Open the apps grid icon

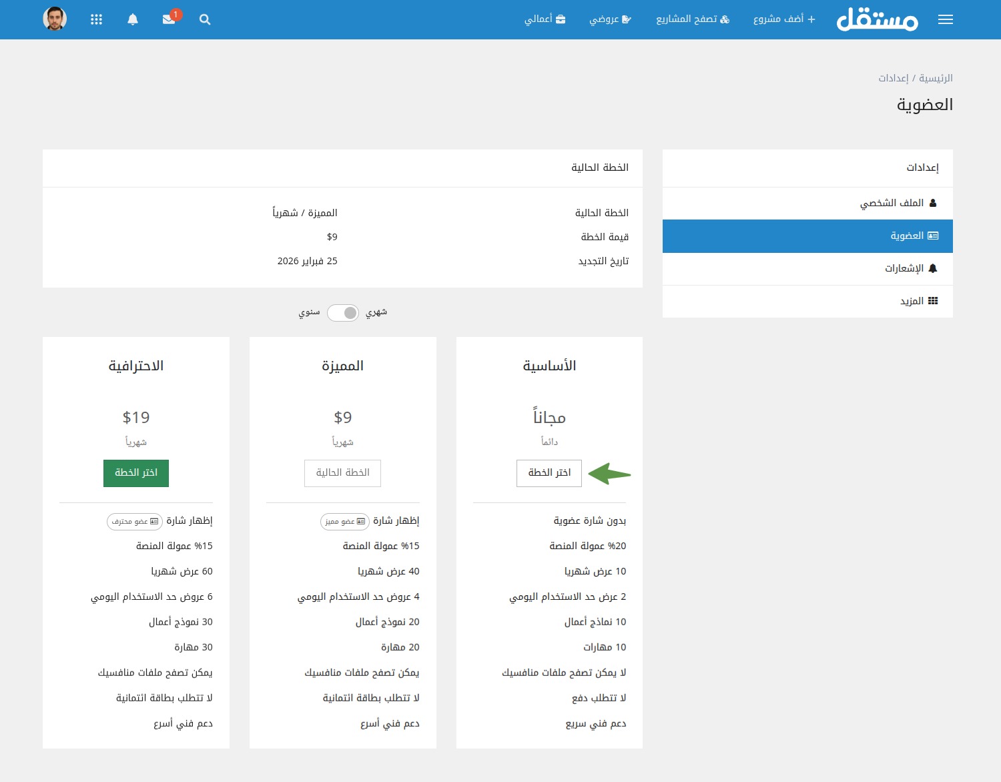[x=96, y=19]
